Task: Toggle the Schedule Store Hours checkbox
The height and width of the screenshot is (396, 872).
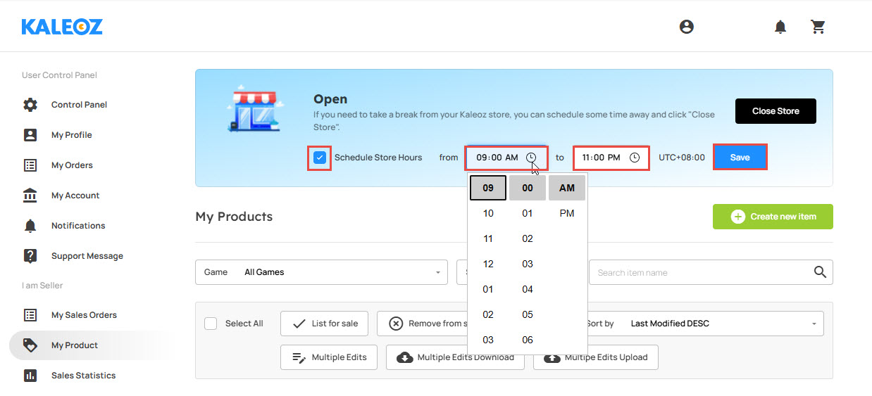Action: point(320,158)
